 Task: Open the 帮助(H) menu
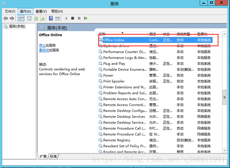[57, 11]
